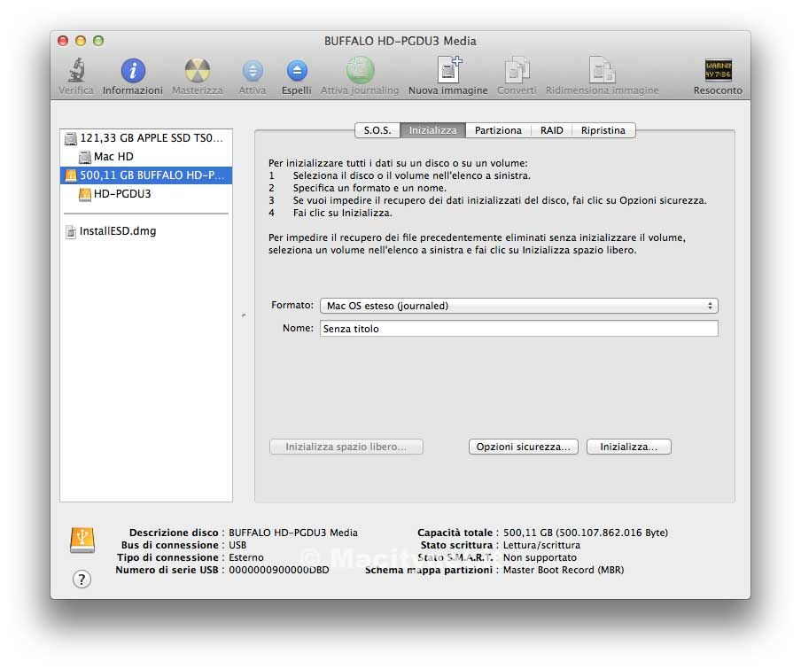Open the Resoconto log icon
Screen dimensions: 801x669
718,70
